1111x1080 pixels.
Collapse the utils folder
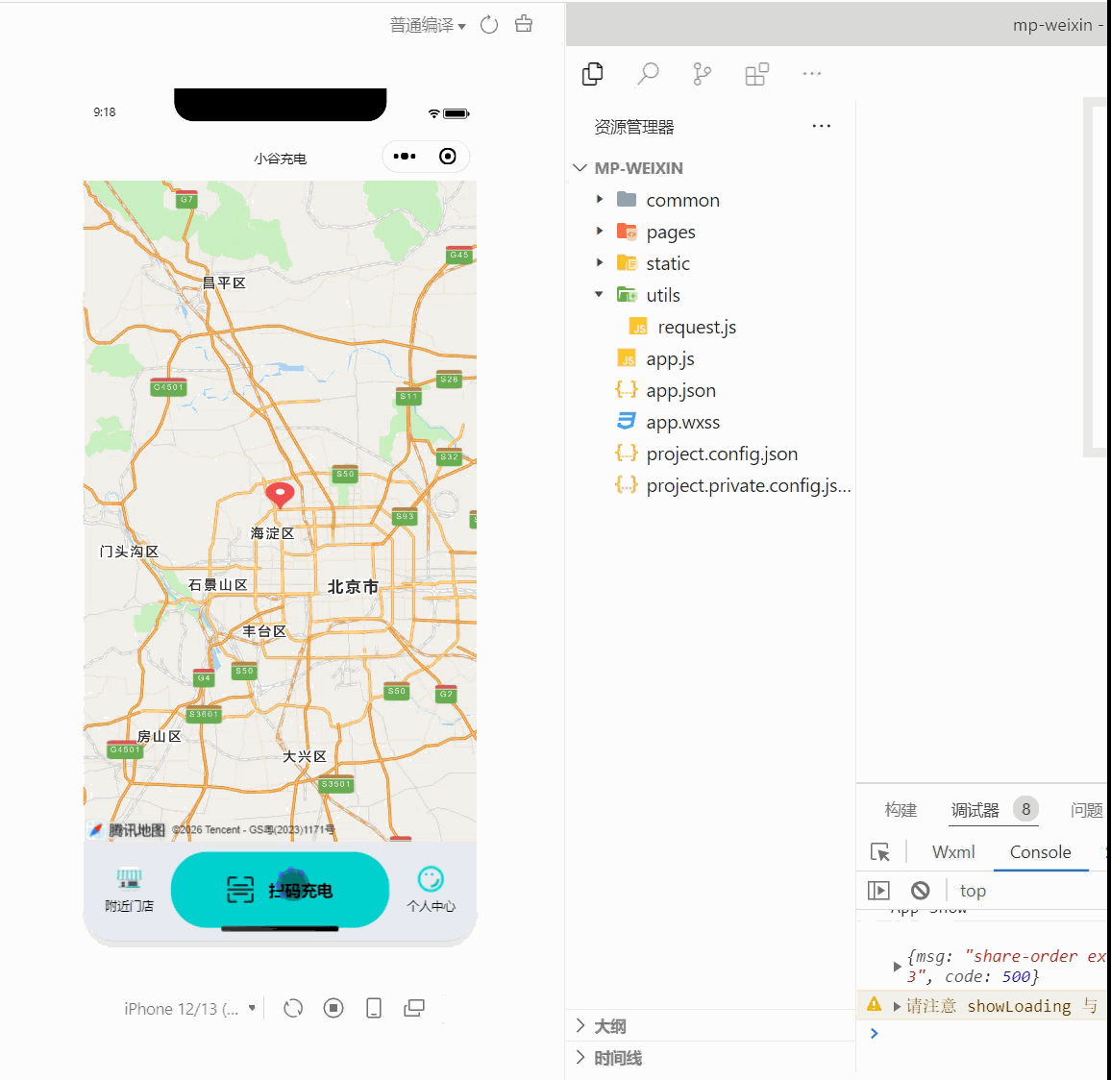coord(600,295)
